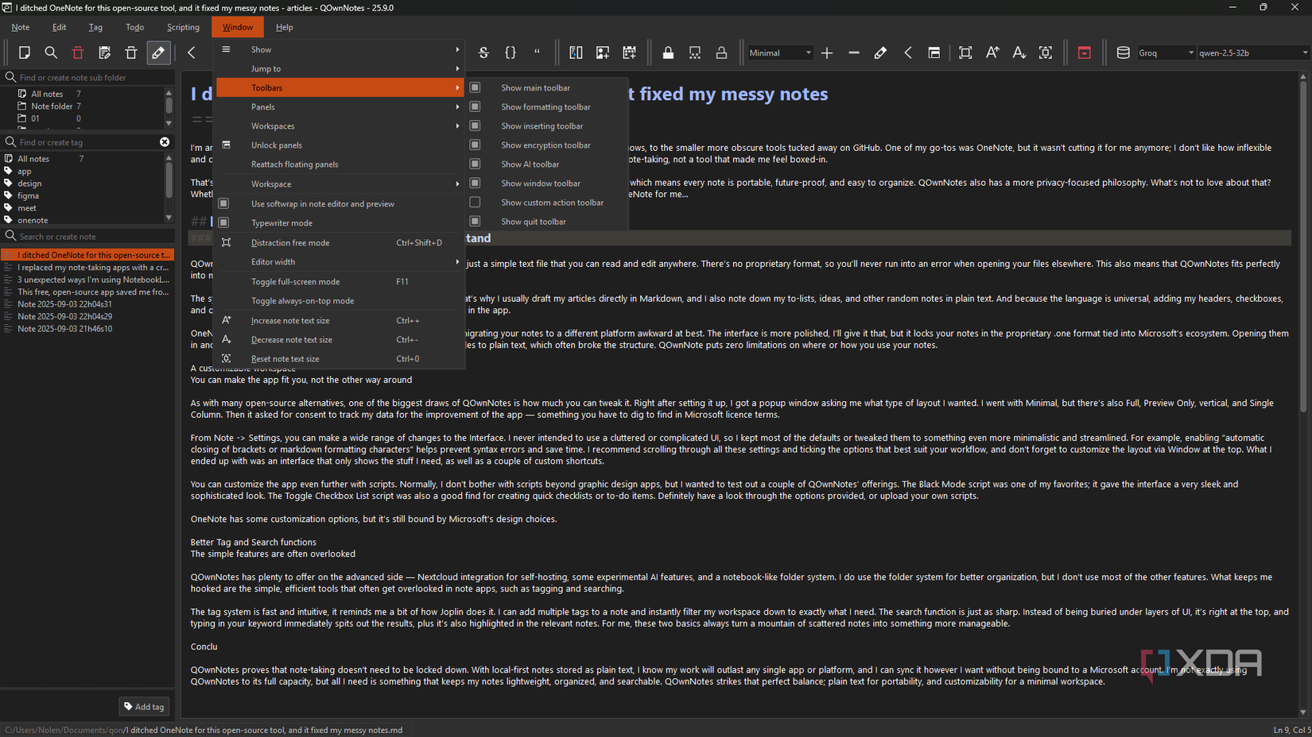
Task: Enable distraction free mode from the toolbar
Action: pos(965,52)
